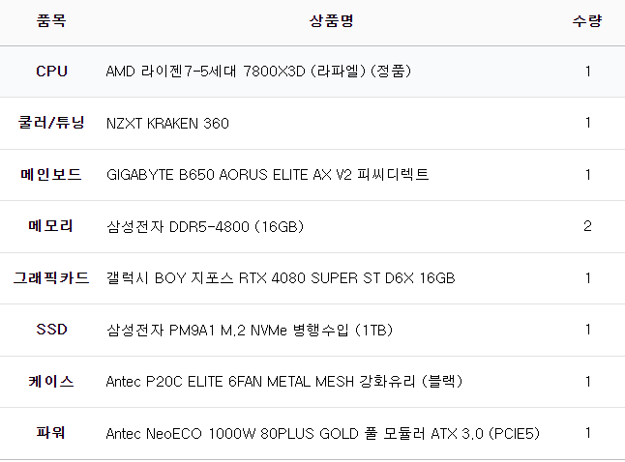The height and width of the screenshot is (462, 625).
Task: Click the 메모리 category label
Action: pyautogui.click(x=51, y=226)
